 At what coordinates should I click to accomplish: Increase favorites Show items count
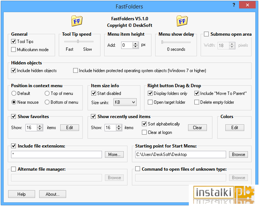click(40, 126)
